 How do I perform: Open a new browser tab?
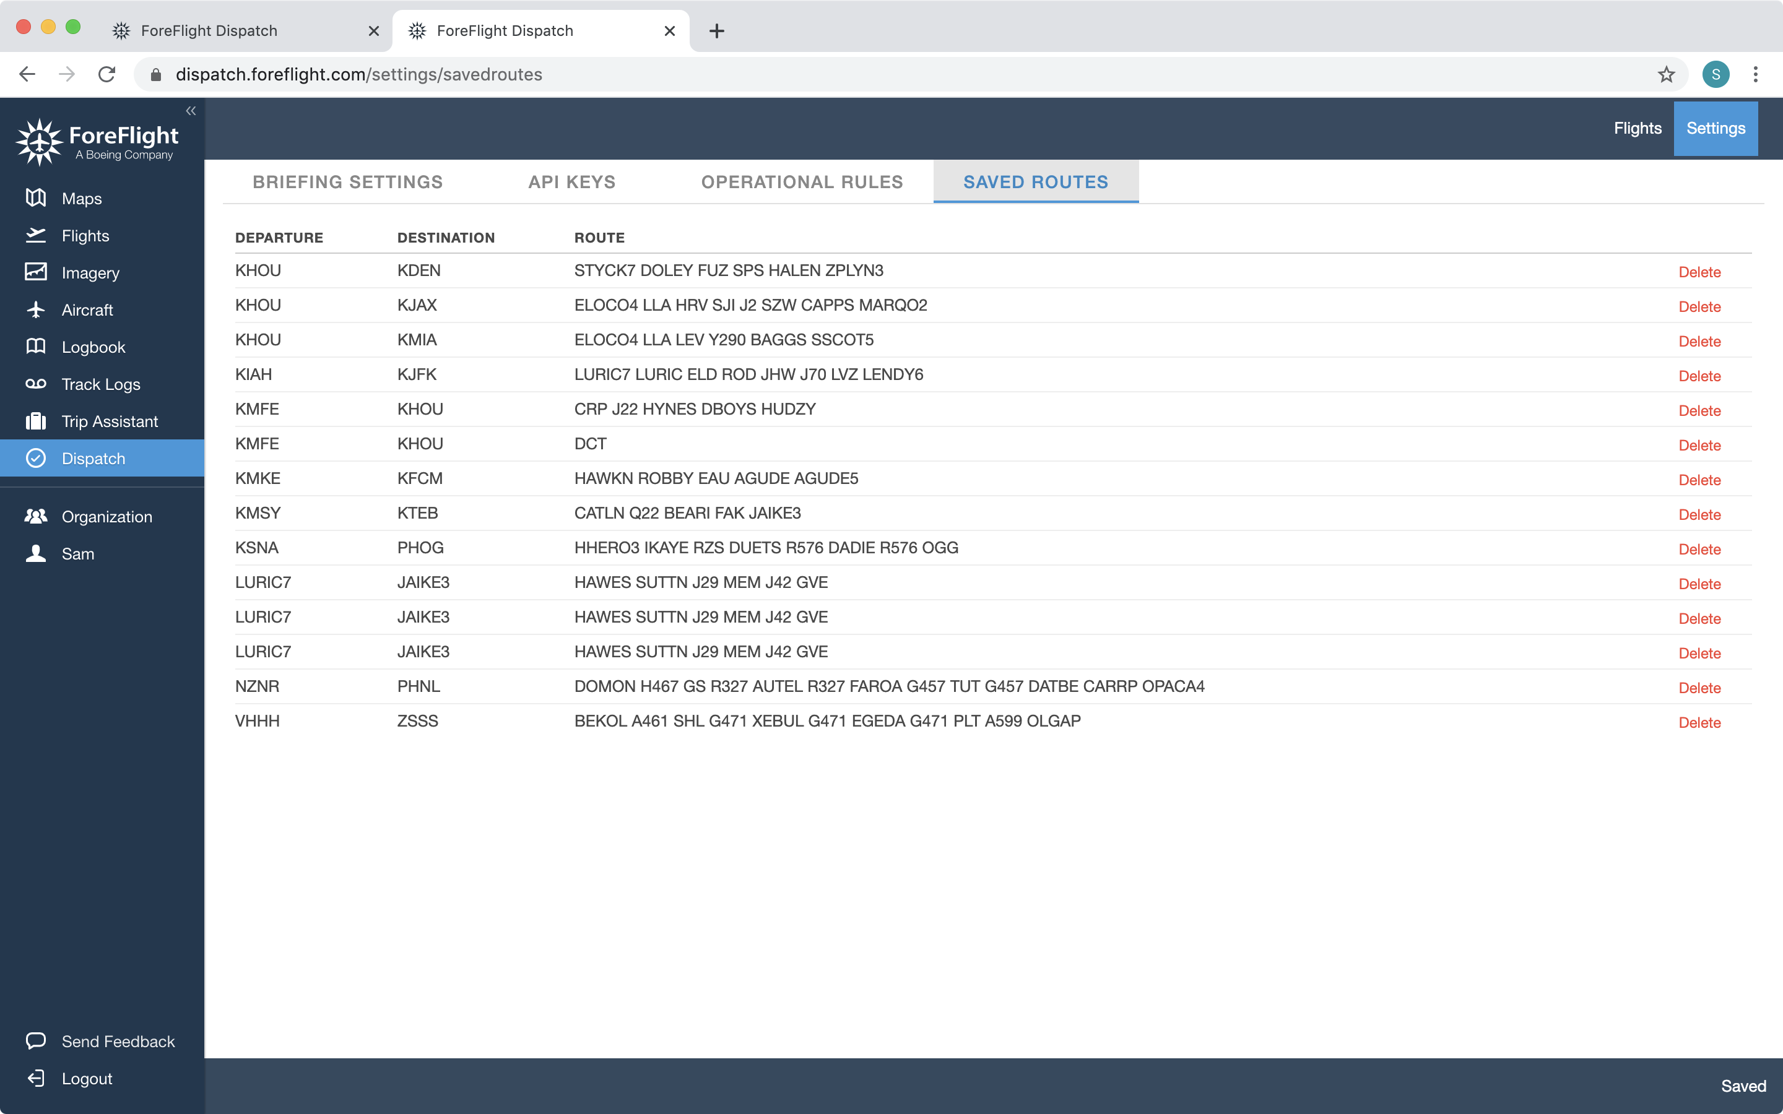[x=716, y=30]
